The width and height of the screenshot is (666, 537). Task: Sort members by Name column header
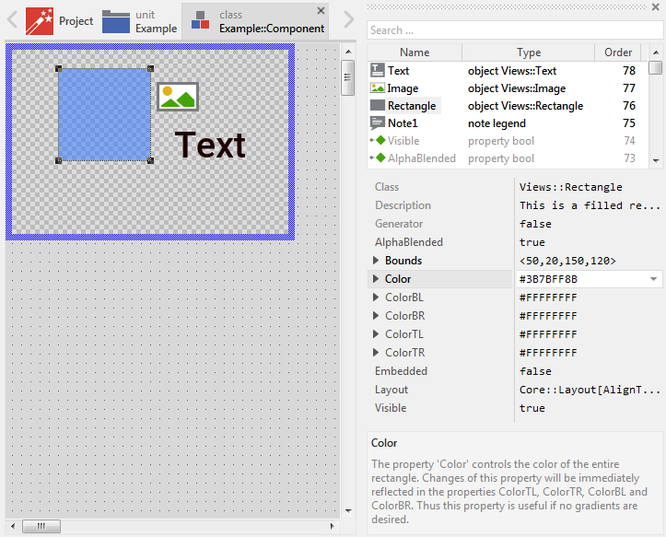coord(415,53)
